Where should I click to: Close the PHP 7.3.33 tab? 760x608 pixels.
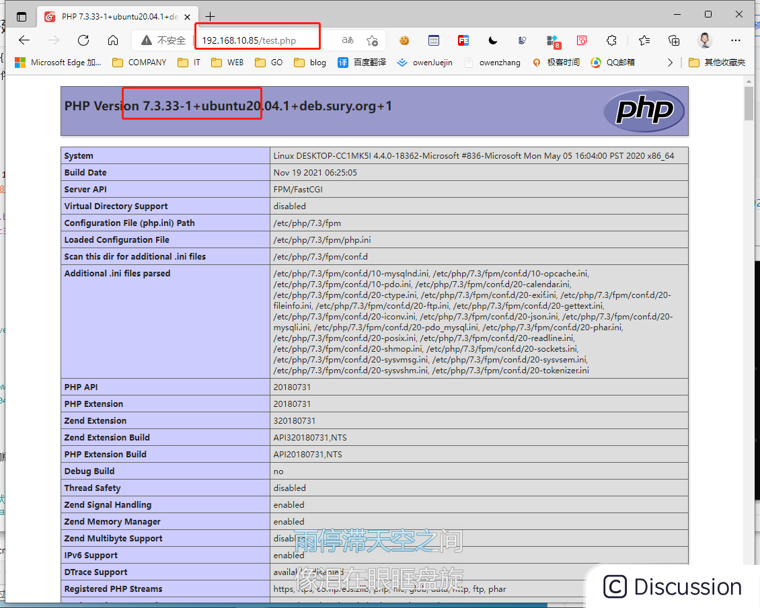[187, 17]
